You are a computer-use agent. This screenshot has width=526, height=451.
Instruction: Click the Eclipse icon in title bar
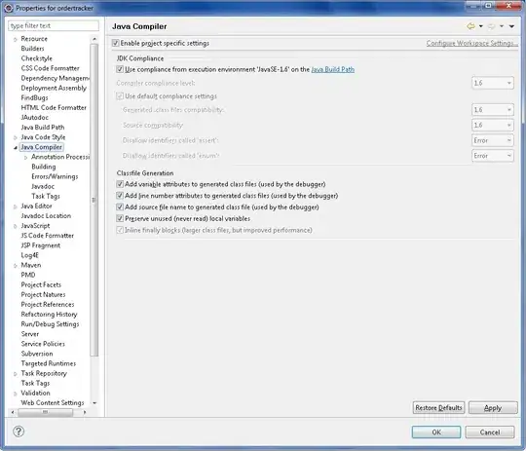tap(9, 8)
